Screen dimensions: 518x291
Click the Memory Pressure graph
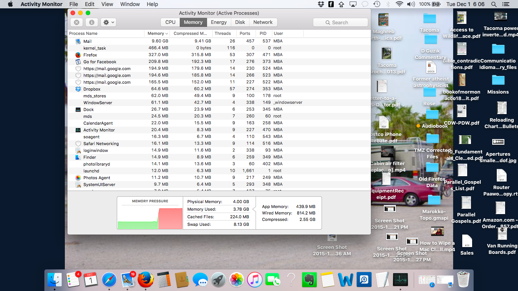pyautogui.click(x=150, y=217)
